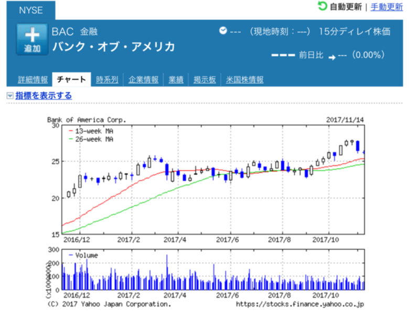Click the 現地時刻 label

click(271, 32)
